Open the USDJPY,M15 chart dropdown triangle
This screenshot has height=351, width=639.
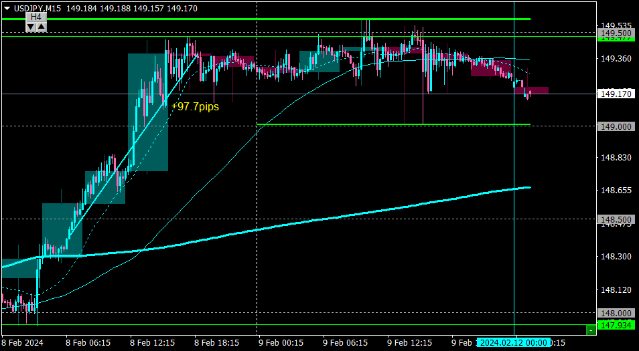[7, 8]
